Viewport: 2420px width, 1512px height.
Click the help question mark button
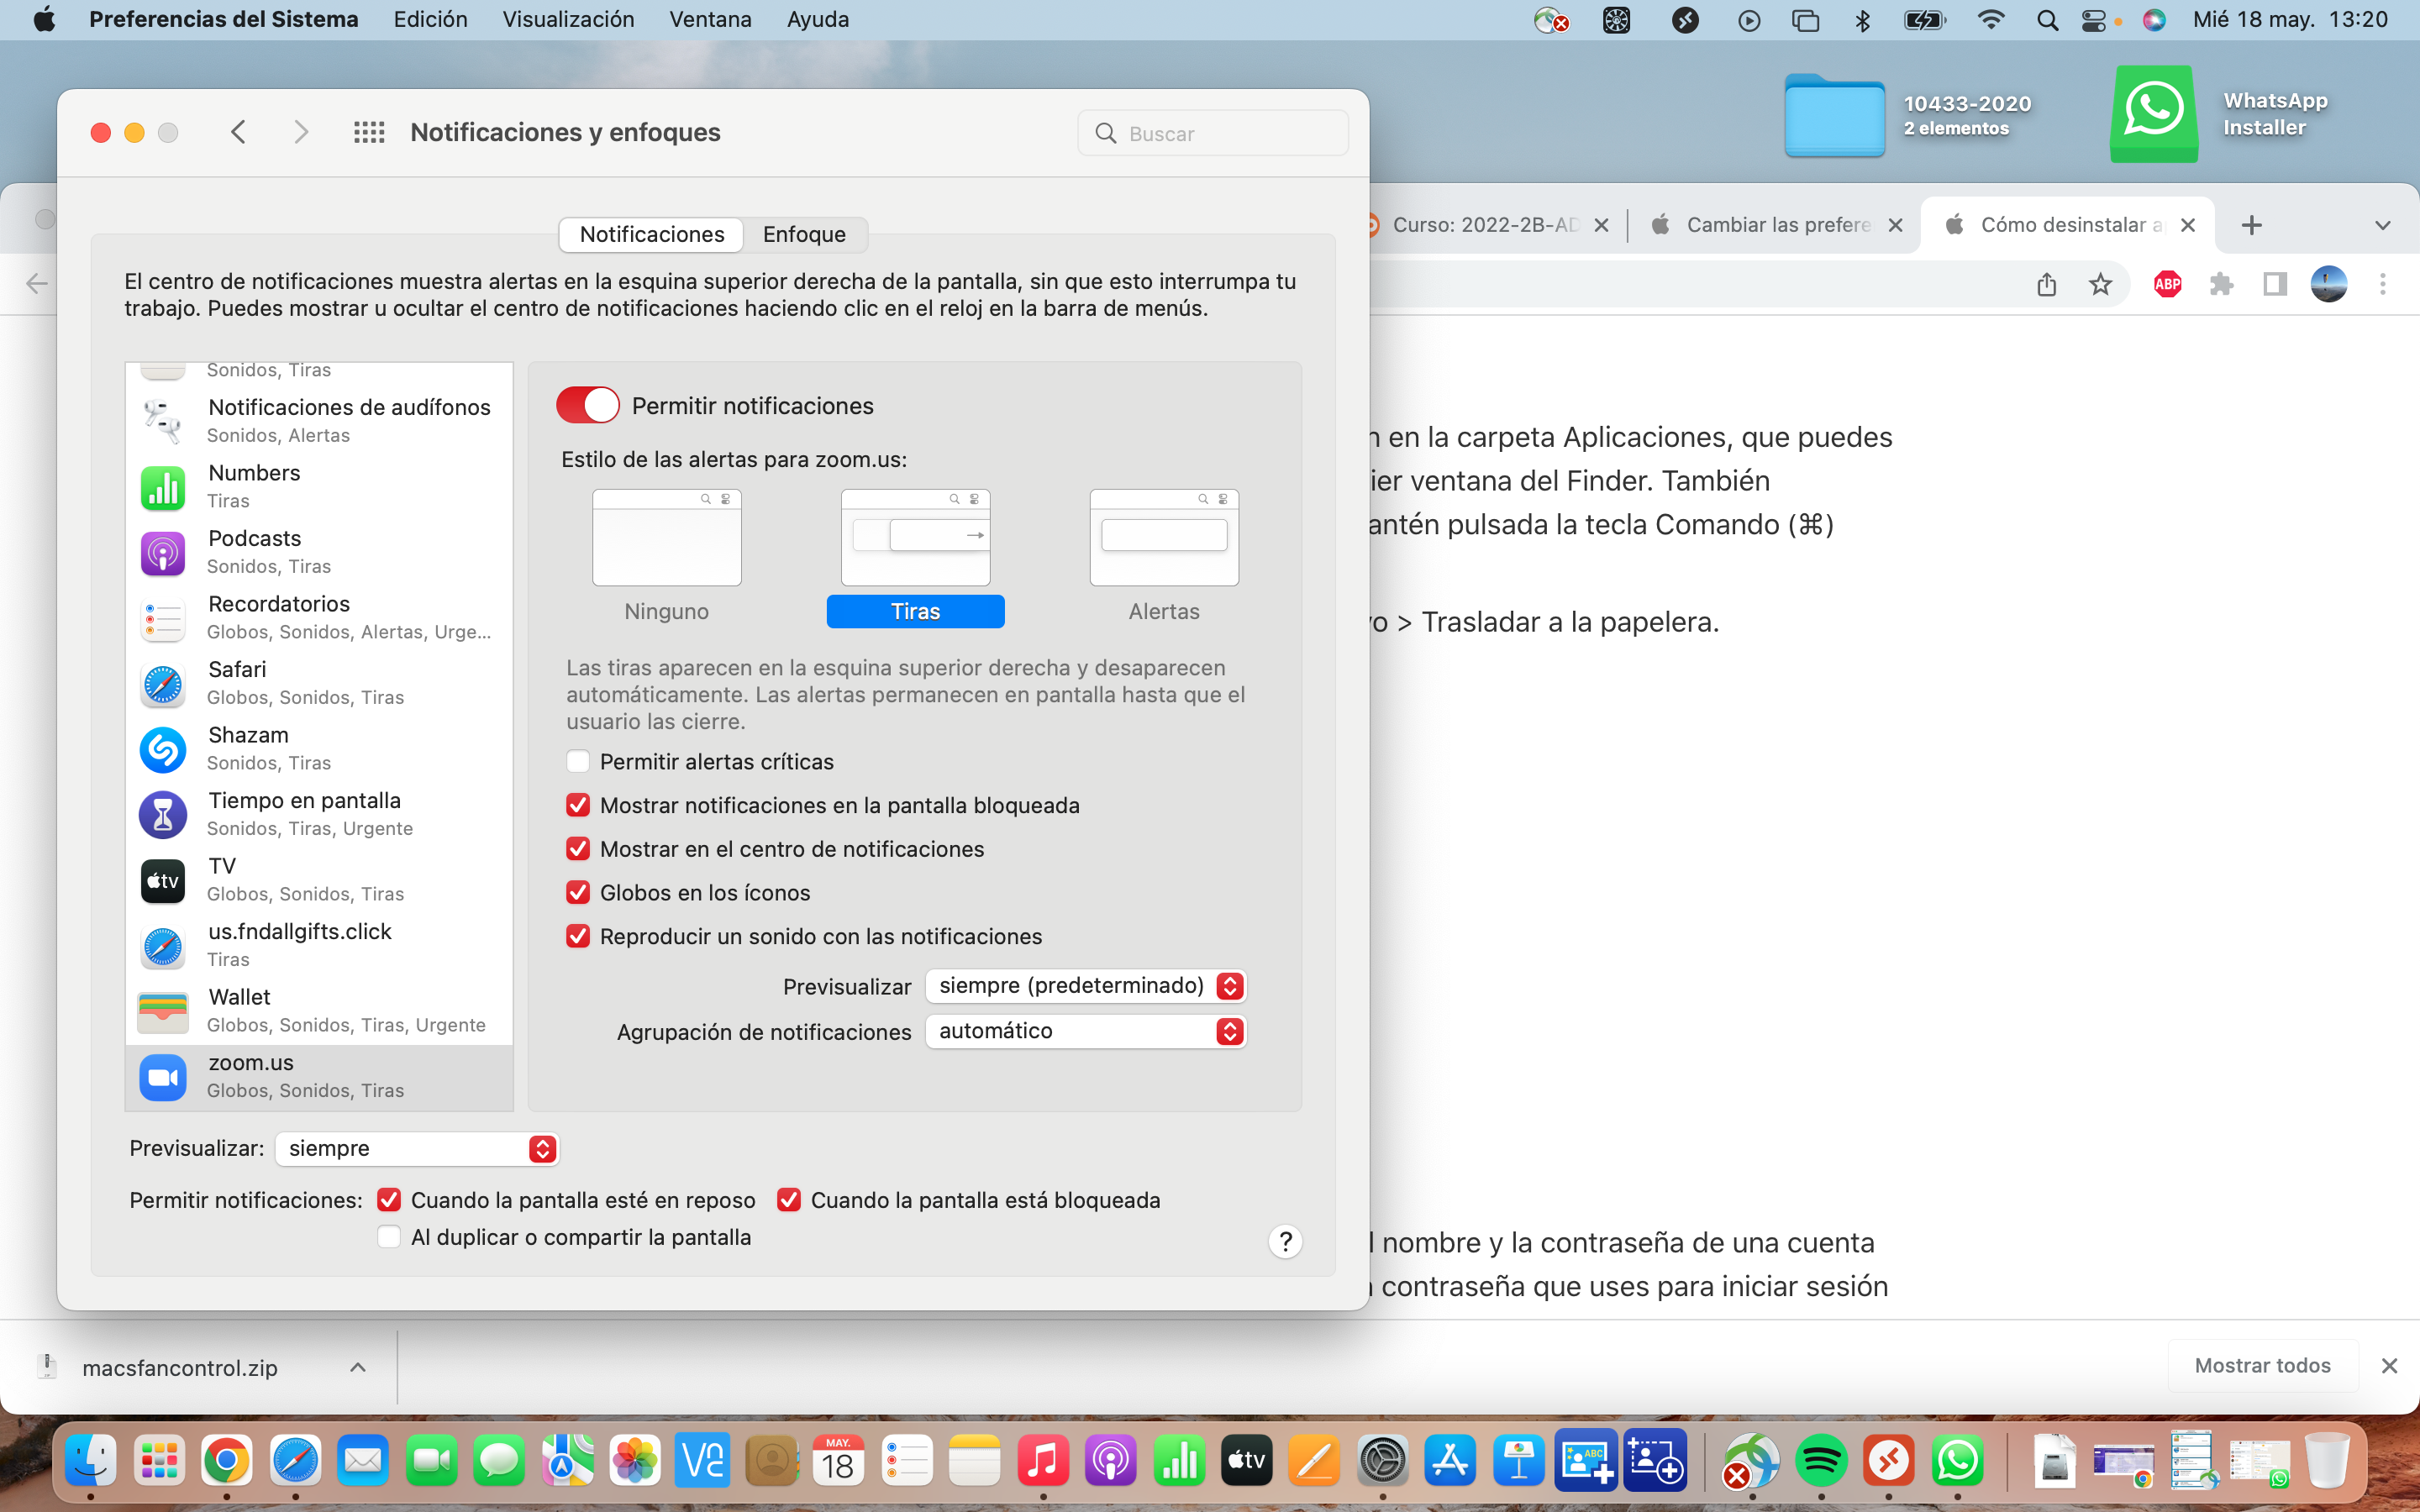point(1285,1241)
